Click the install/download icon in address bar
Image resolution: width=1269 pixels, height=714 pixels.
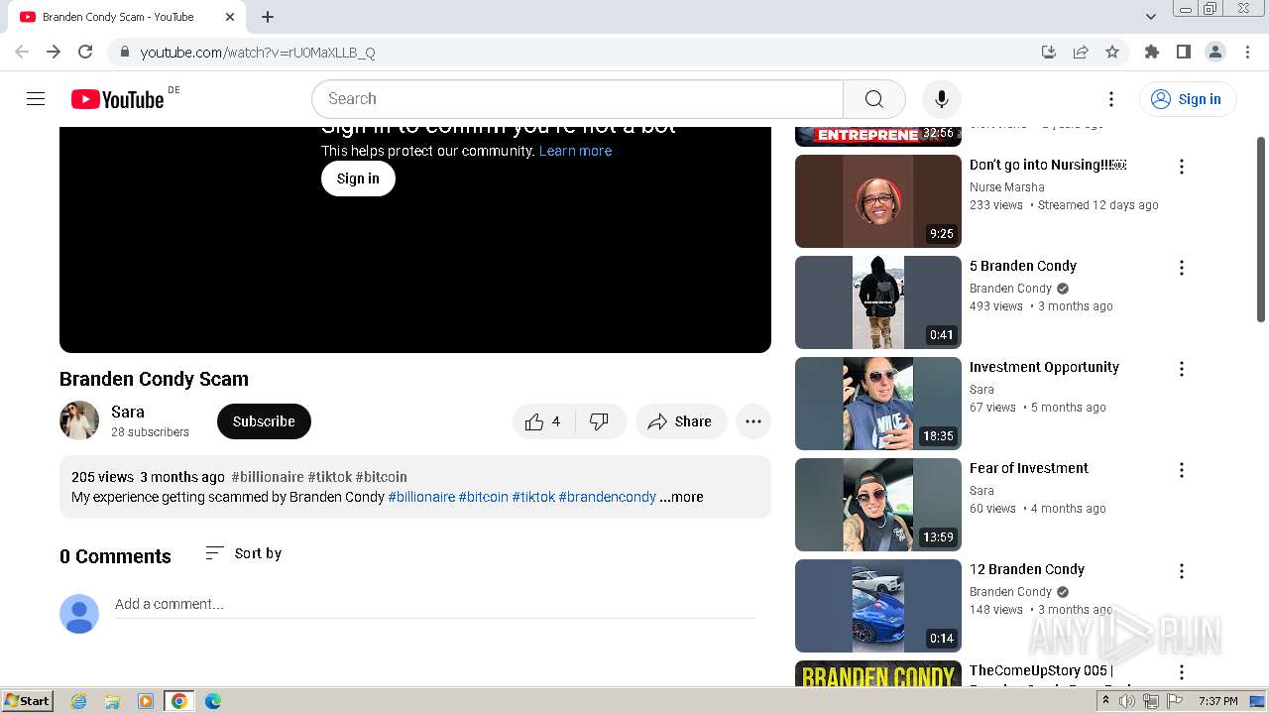pyautogui.click(x=1049, y=52)
